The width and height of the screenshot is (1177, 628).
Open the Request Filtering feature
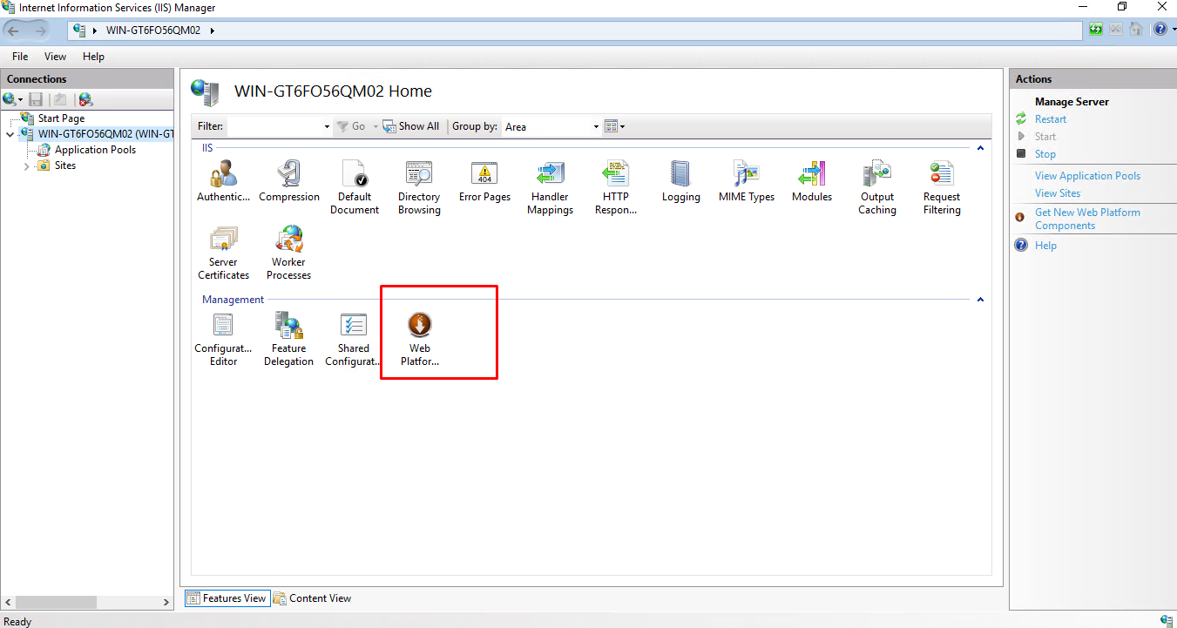pos(942,186)
